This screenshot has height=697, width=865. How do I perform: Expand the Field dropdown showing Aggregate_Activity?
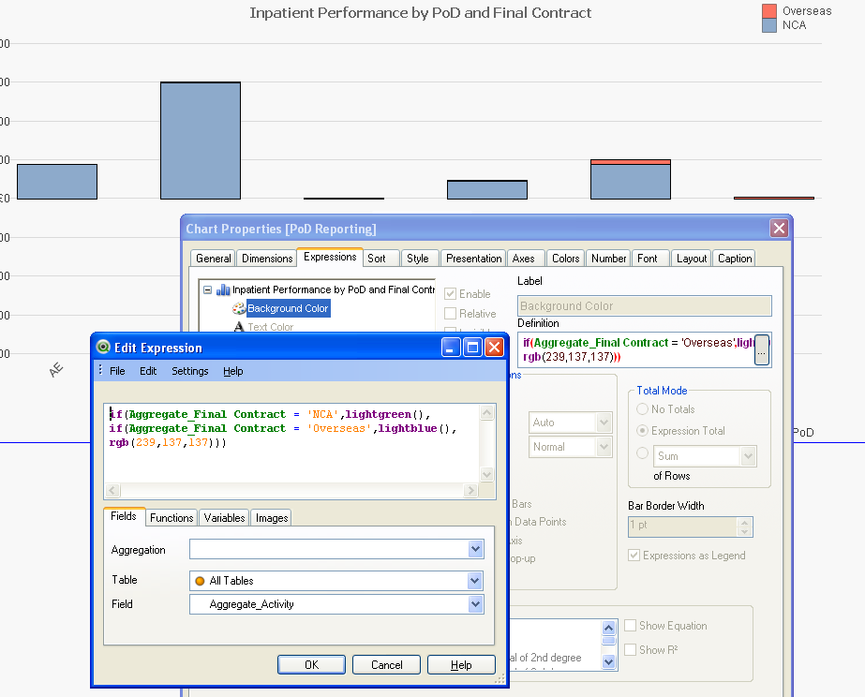(475, 604)
